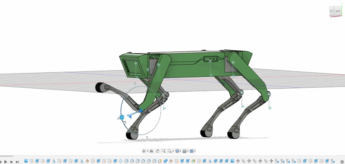The width and height of the screenshot is (345, 164).
Task: Click the blue rotation handle on the dashed circle
Action: click(x=122, y=117)
